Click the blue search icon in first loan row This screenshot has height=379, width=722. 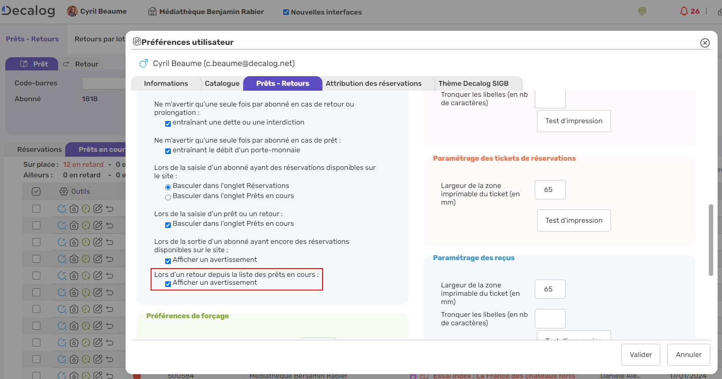[62, 209]
